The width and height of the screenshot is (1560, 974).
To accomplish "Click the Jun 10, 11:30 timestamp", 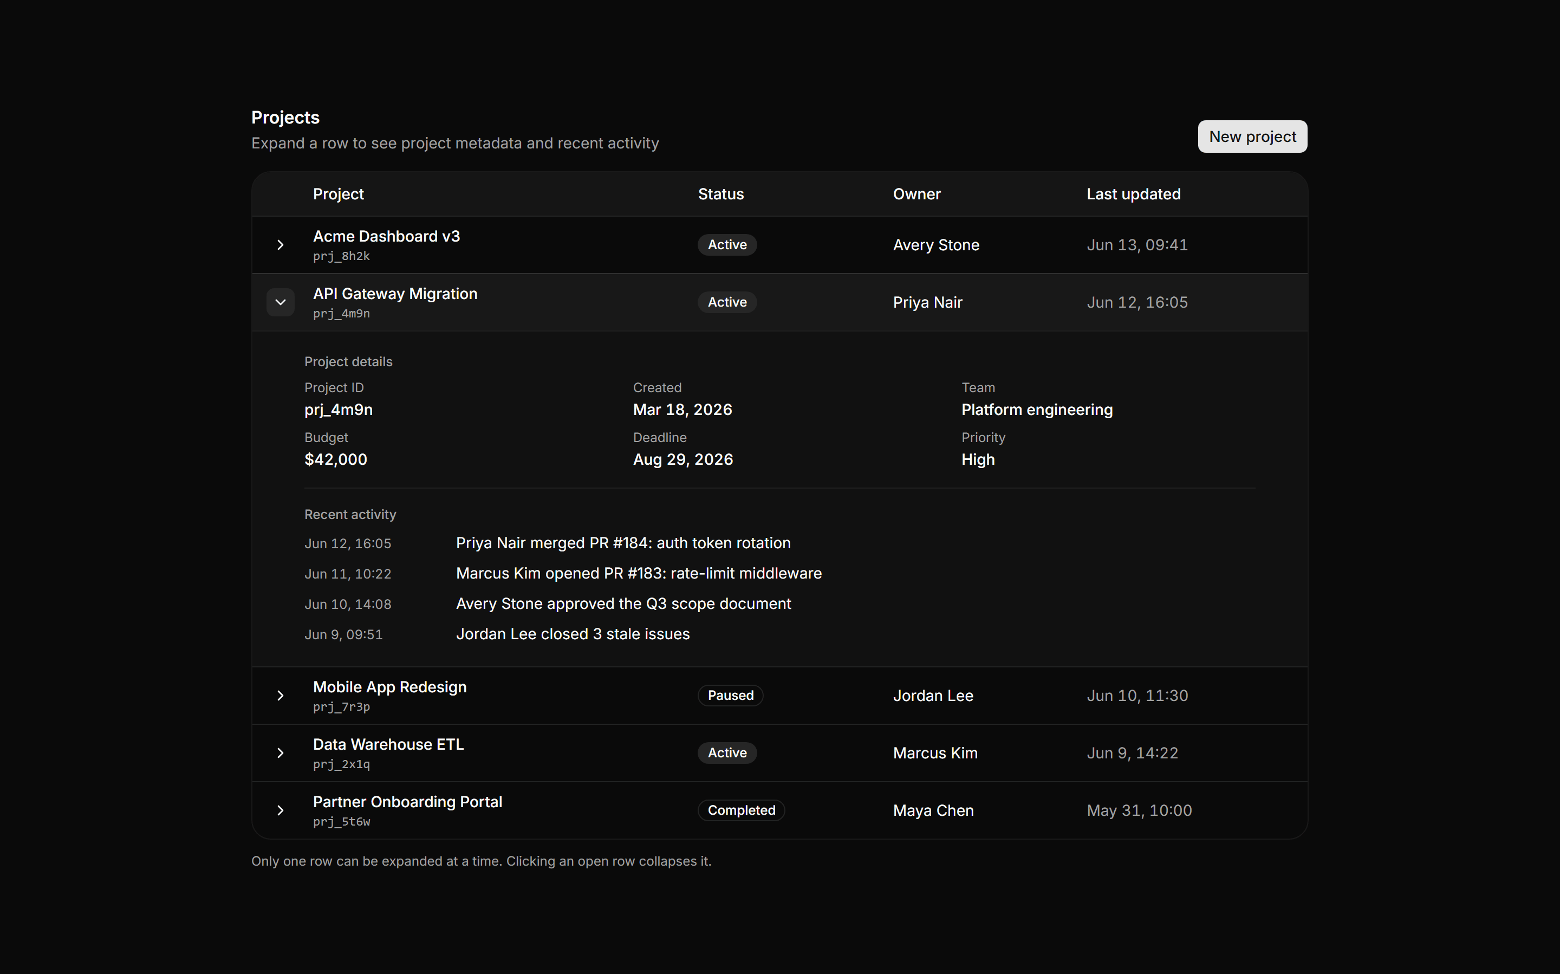I will pos(1137,696).
